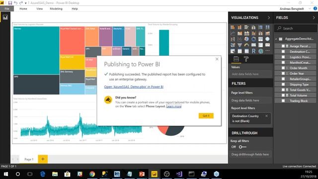Screen dimensions: 318x179
Task: Select the Line chart visual
Action: 233,33
